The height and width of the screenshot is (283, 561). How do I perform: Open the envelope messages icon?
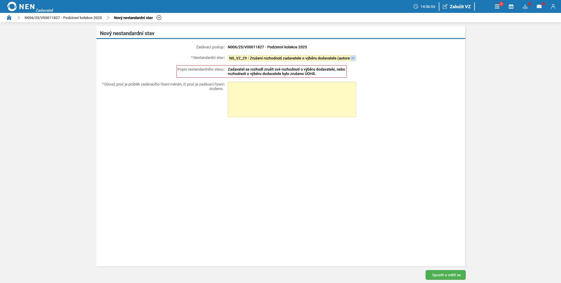click(x=539, y=6)
